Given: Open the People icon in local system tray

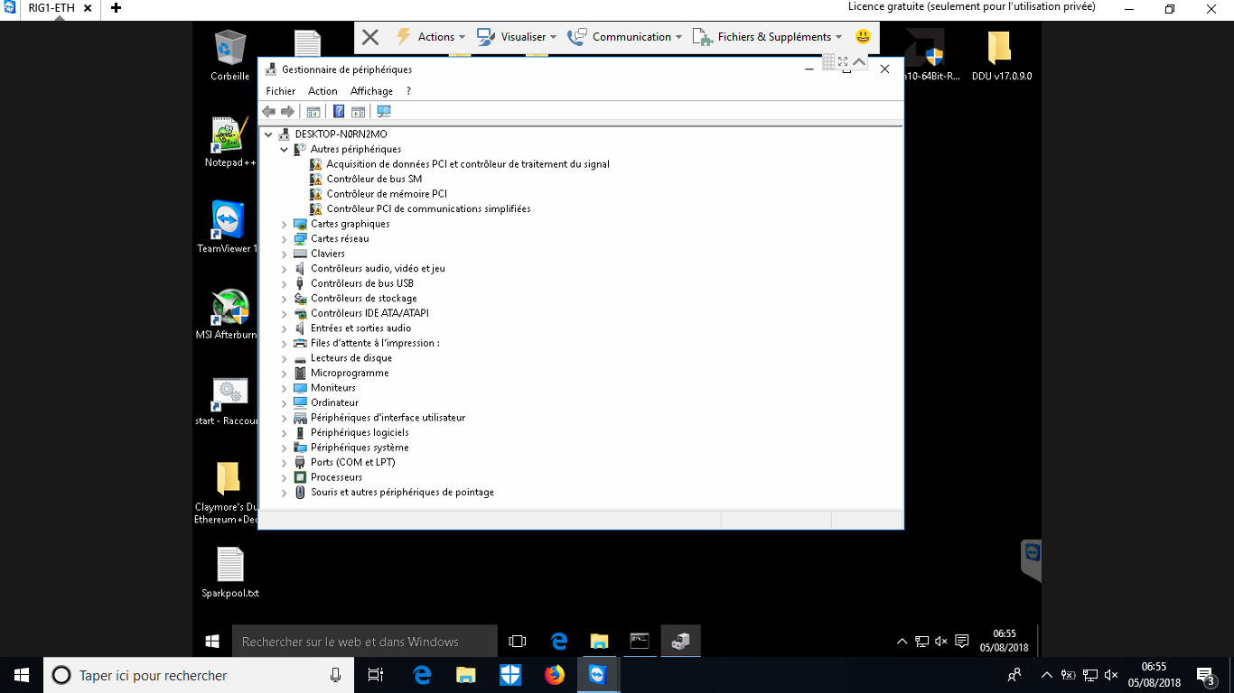Looking at the screenshot, I should (x=1014, y=675).
